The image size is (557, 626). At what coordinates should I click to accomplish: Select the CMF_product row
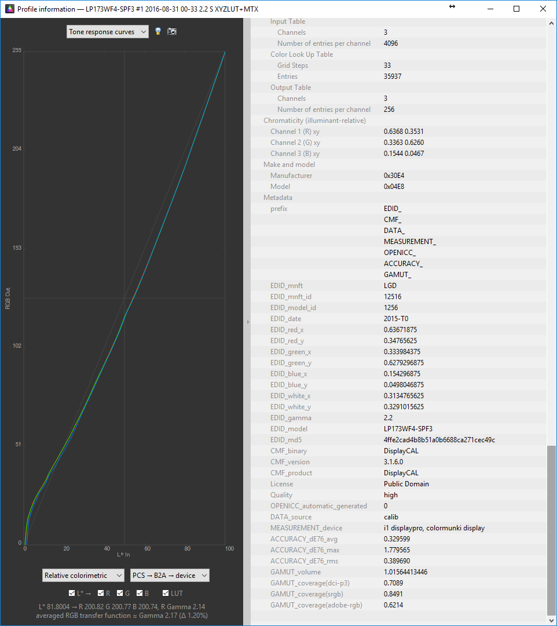pyautogui.click(x=399, y=473)
